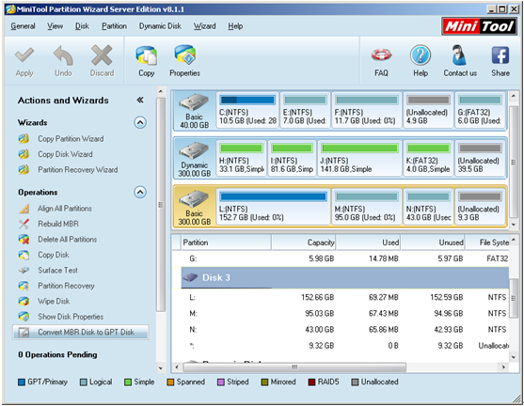Launch the Copy Disk Wizard
524x406 pixels.
tap(65, 154)
